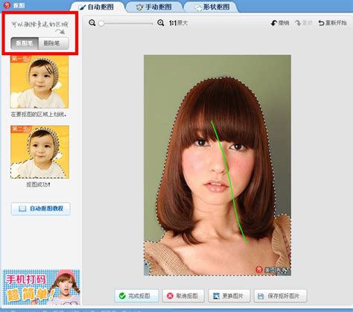This screenshot has width=353, height=312.
Task: Click the woman portrait on canvas
Action: [x=217, y=165]
